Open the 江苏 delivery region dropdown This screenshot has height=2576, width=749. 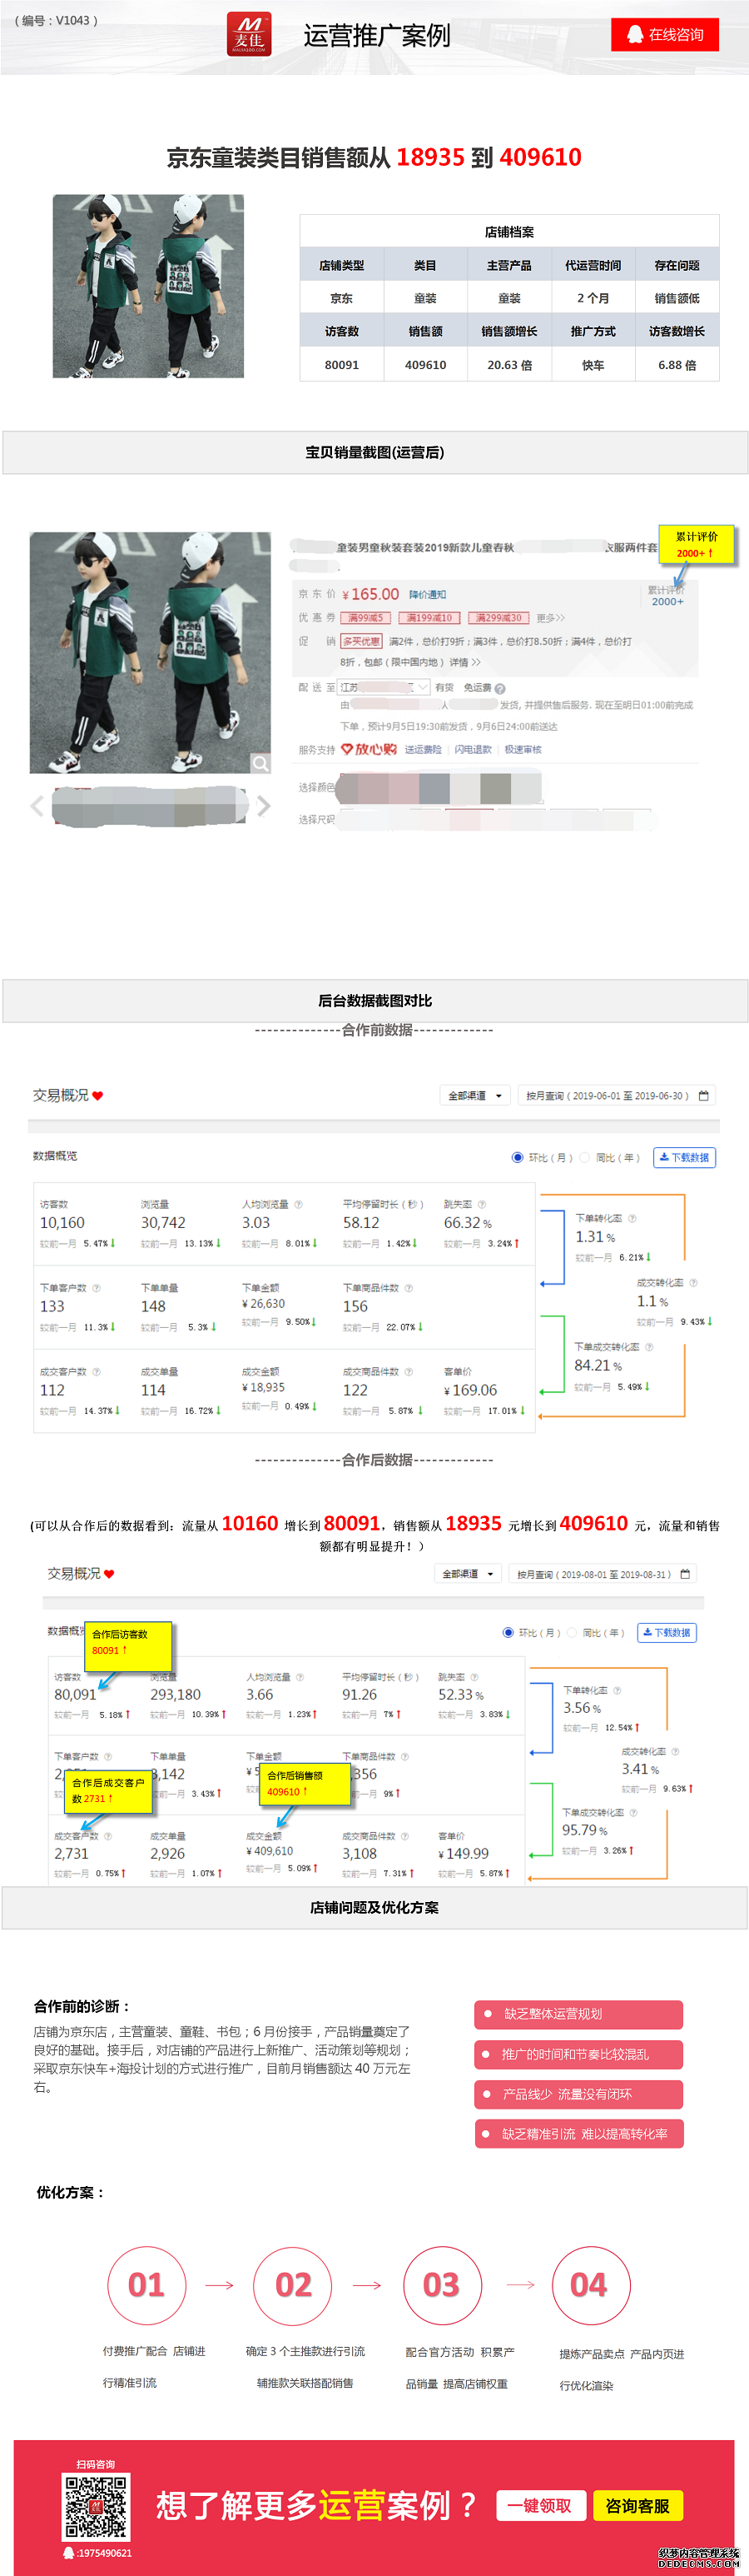tap(384, 687)
